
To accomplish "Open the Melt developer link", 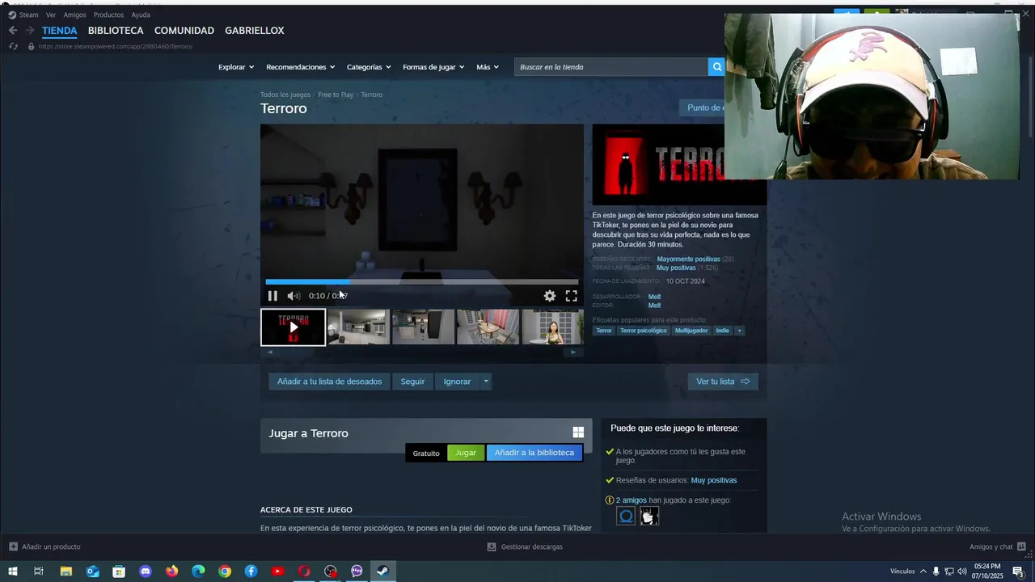I will [x=654, y=297].
